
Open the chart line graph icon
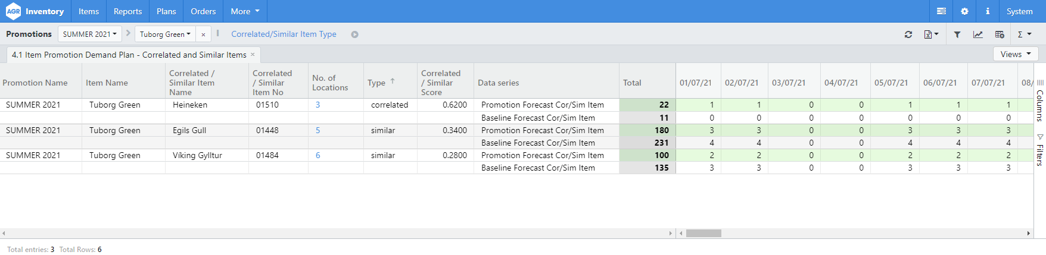(978, 34)
